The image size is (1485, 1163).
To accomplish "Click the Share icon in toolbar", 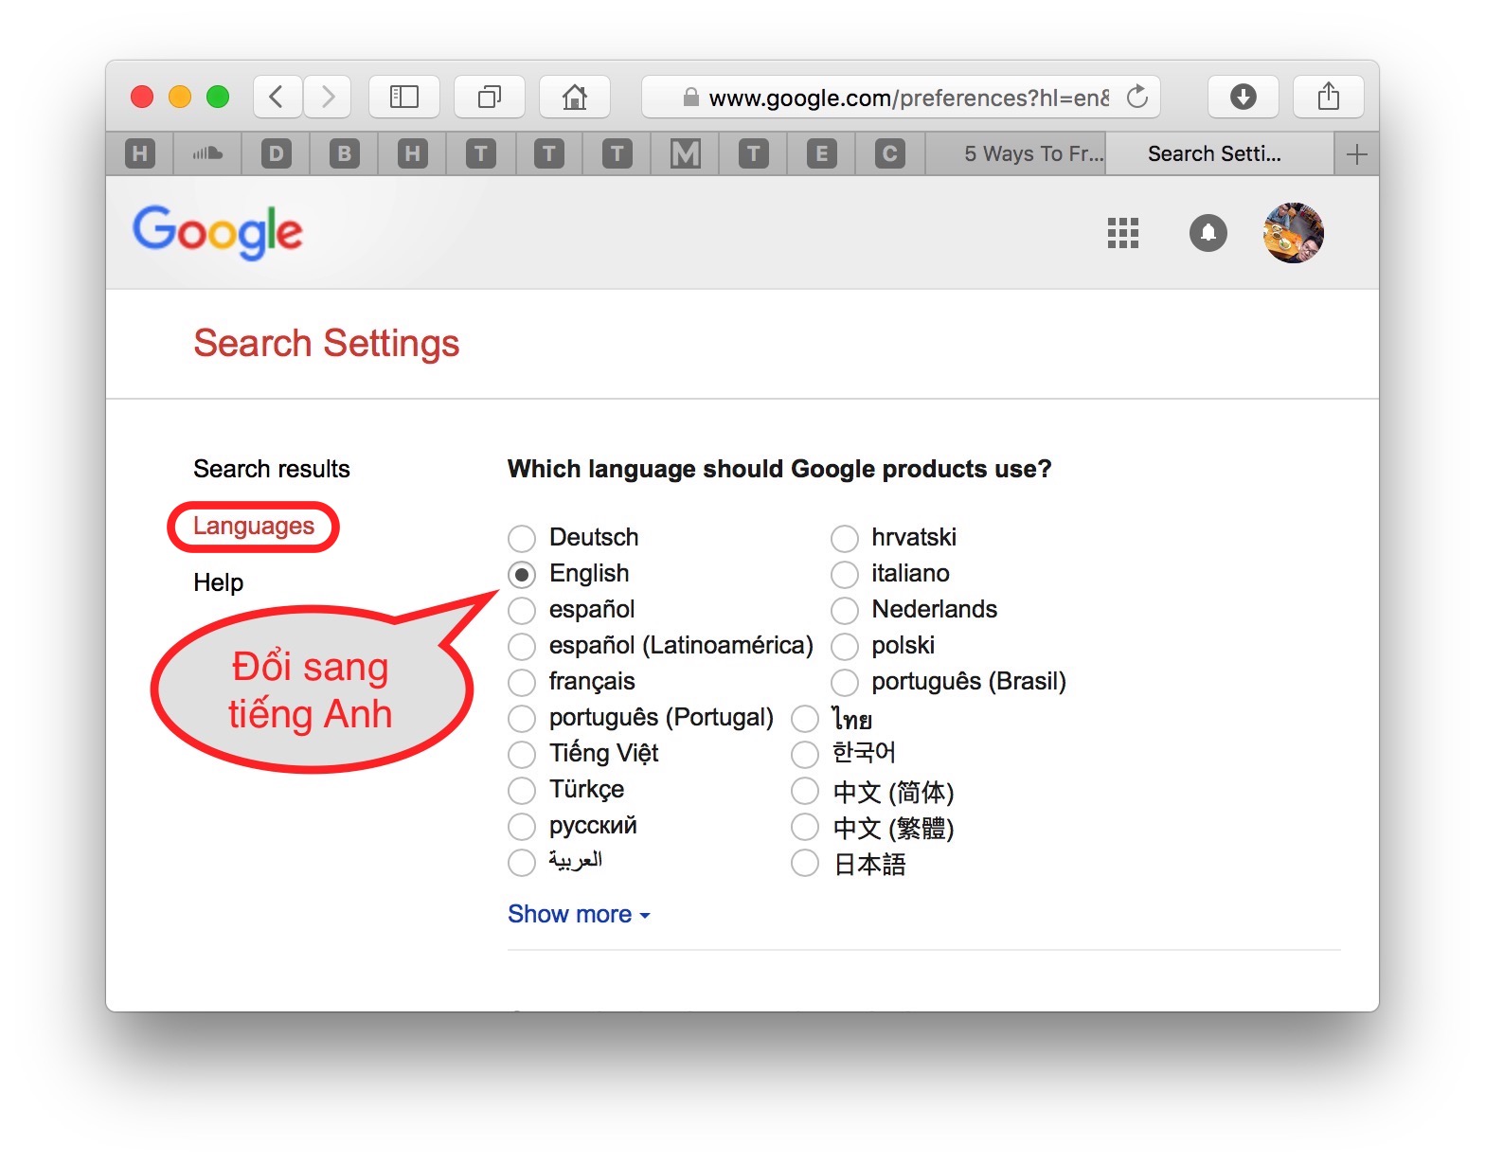I will pyautogui.click(x=1328, y=97).
